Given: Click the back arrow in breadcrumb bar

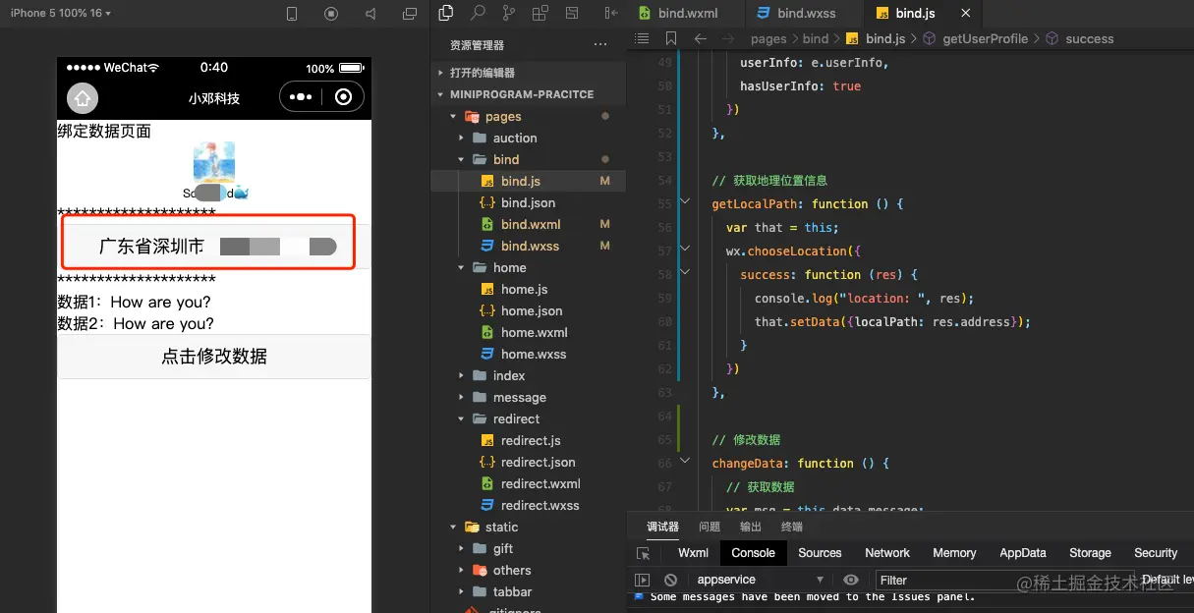Looking at the screenshot, I should (x=700, y=38).
